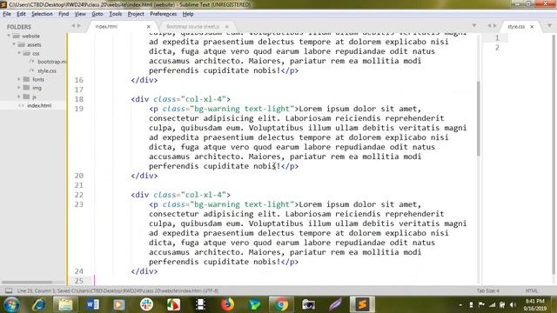Go to next tab above the sidebar

click(x=79, y=25)
